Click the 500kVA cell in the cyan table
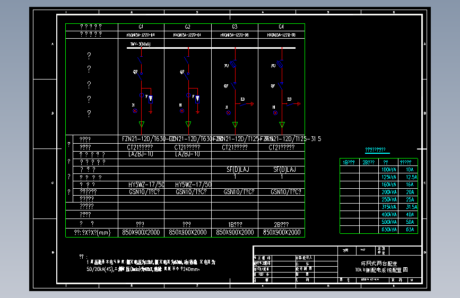 pyautogui.click(x=389, y=222)
